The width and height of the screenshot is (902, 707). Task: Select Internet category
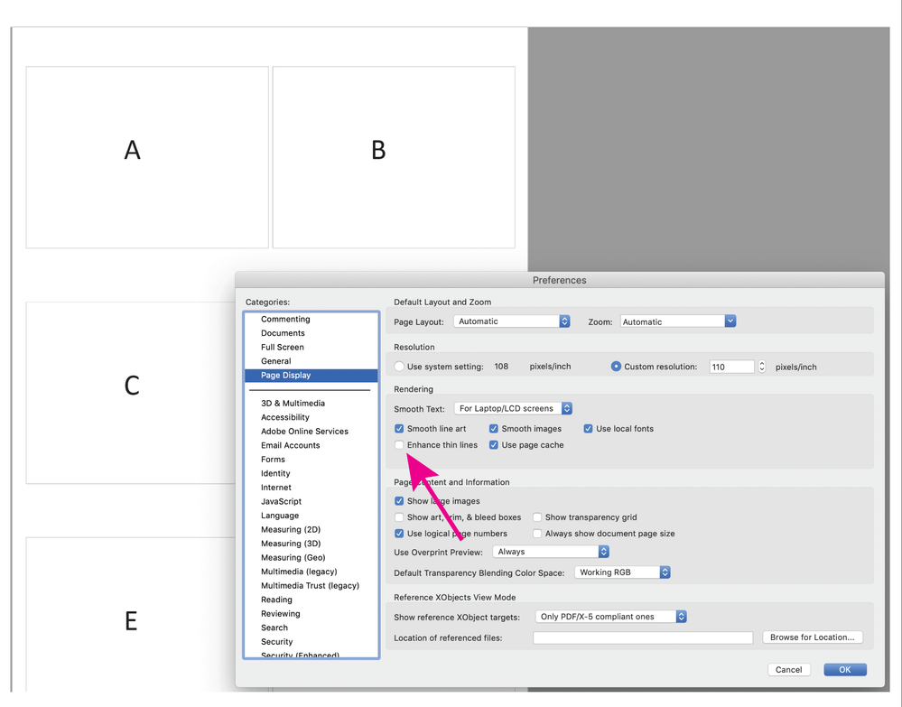tap(312, 488)
